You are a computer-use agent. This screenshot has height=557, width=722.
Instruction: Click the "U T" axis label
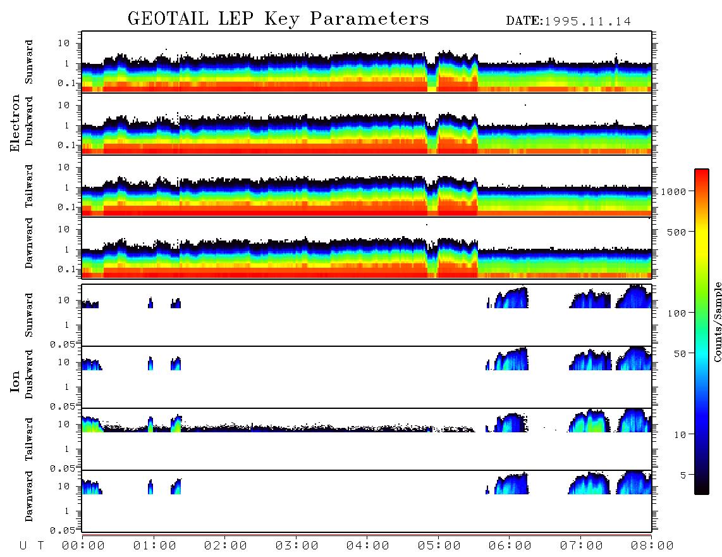coord(32,546)
